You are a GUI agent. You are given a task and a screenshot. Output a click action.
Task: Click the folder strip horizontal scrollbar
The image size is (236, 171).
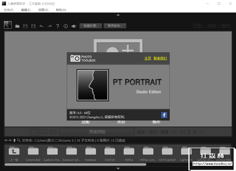[75, 164]
